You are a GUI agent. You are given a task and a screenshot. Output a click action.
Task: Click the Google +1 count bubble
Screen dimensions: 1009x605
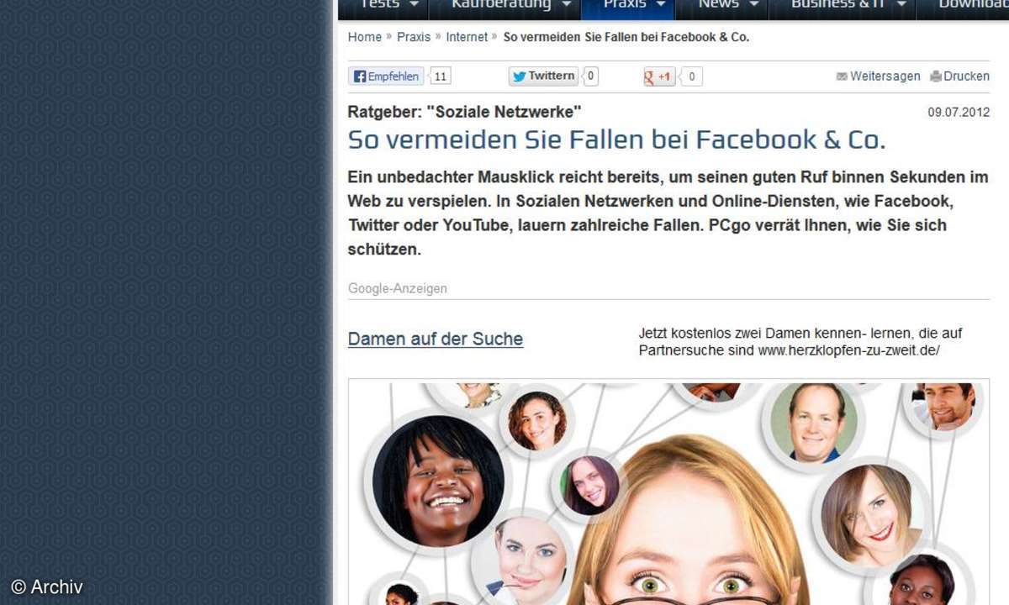click(x=691, y=76)
